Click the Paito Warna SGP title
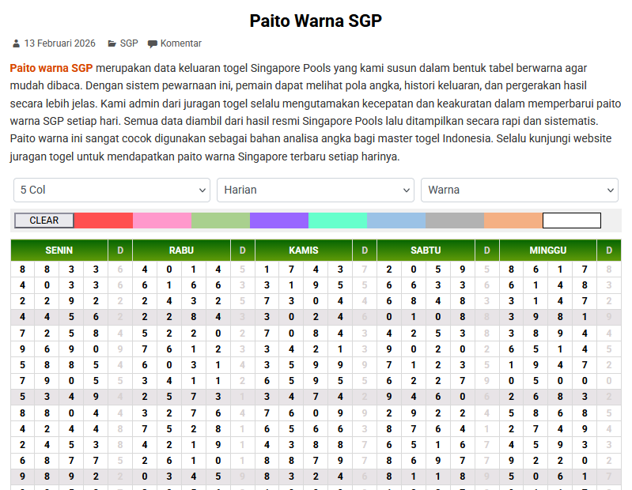 [x=316, y=21]
